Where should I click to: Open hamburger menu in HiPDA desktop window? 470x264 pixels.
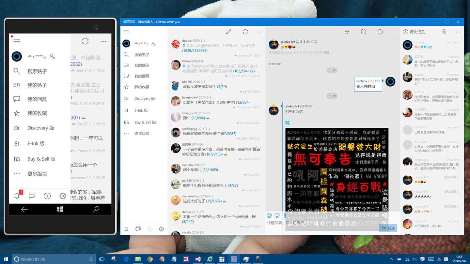(x=126, y=32)
